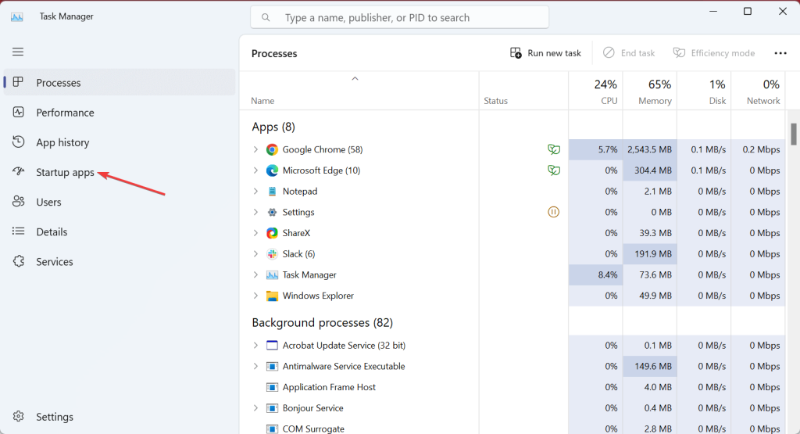Click the ShareX app icon

272,233
